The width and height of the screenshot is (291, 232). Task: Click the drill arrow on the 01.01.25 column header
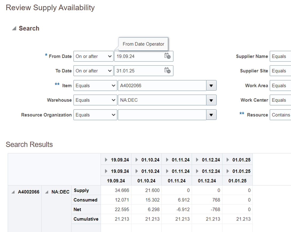point(228,159)
